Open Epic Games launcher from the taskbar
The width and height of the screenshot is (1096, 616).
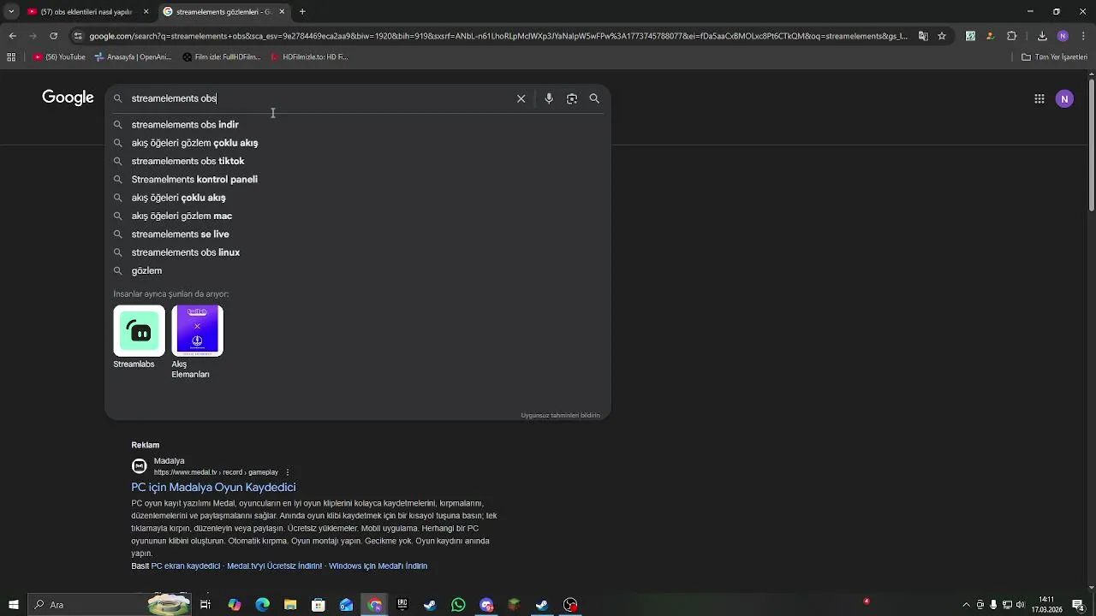tap(402, 605)
